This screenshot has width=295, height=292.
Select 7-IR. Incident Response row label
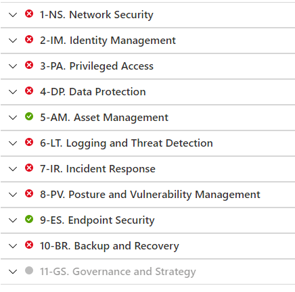click(97, 169)
